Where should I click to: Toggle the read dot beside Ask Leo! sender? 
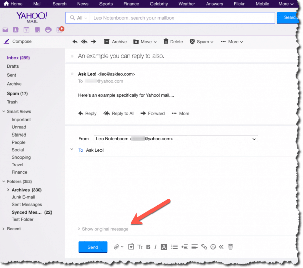tap(72, 74)
